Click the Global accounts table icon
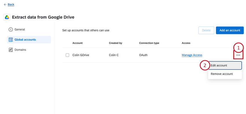Viewport: 246px width, 114px height. tap(11, 40)
